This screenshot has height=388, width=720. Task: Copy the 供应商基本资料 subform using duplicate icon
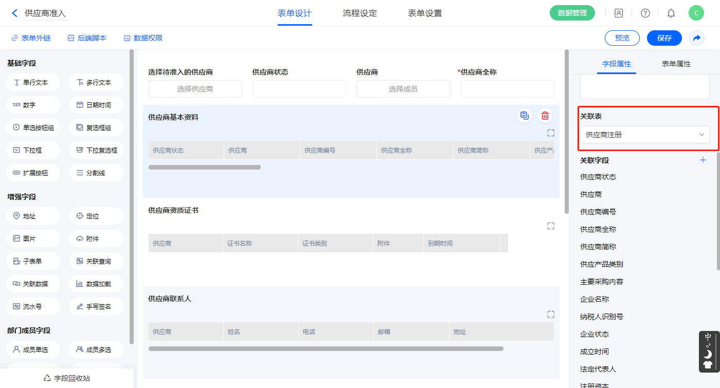[524, 116]
